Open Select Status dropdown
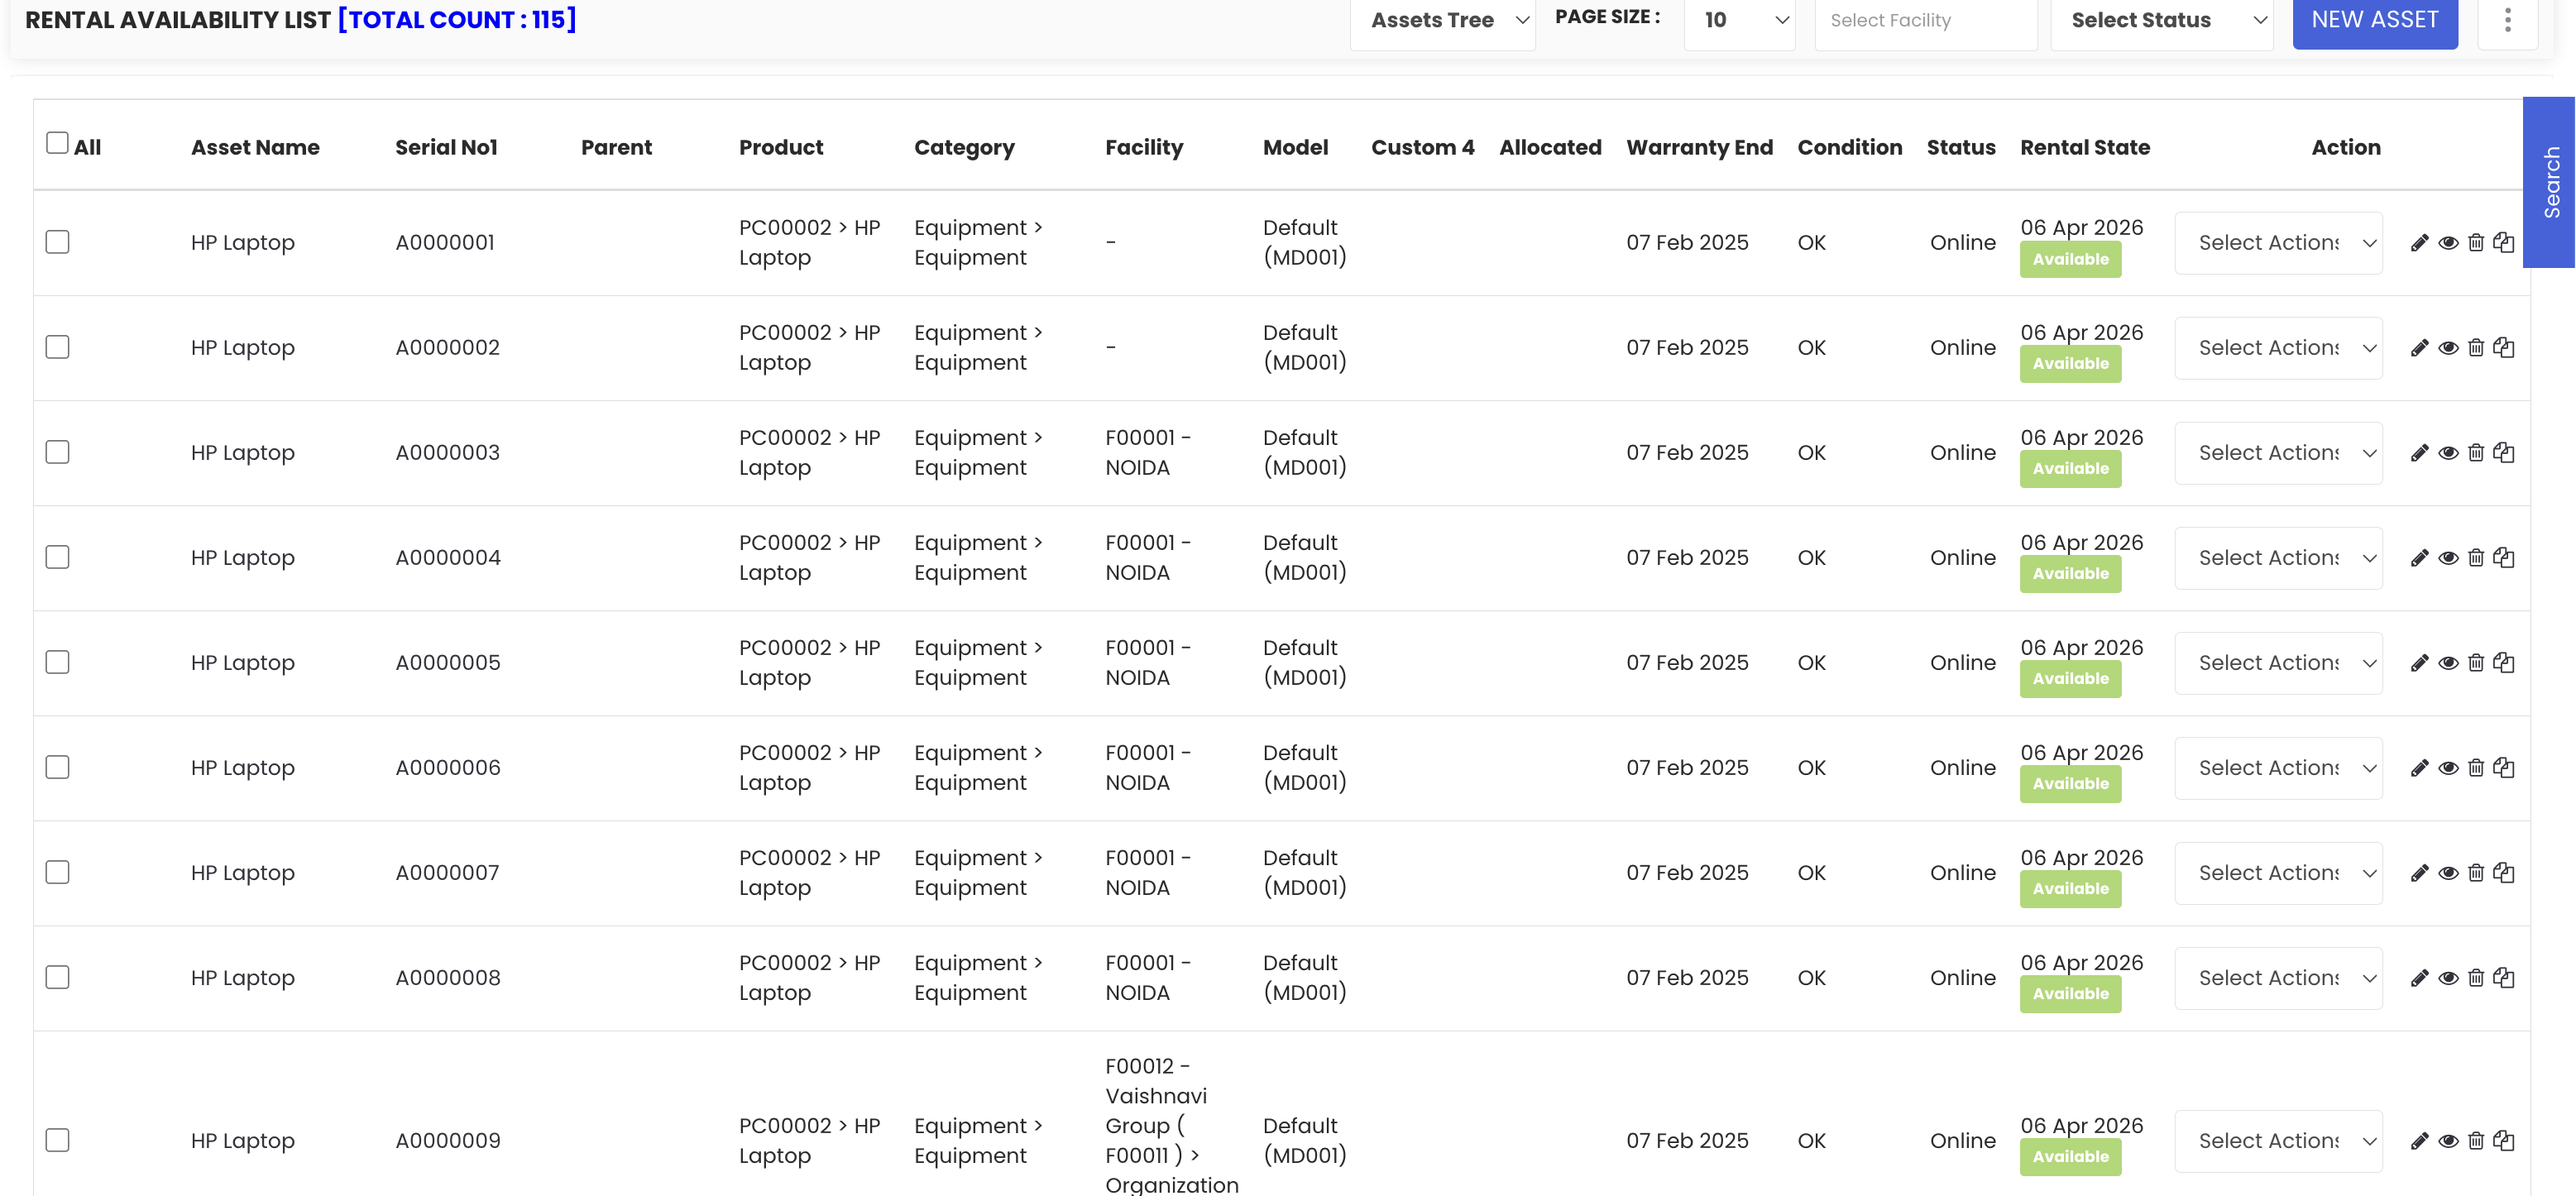This screenshot has height=1196, width=2576. tap(2161, 21)
